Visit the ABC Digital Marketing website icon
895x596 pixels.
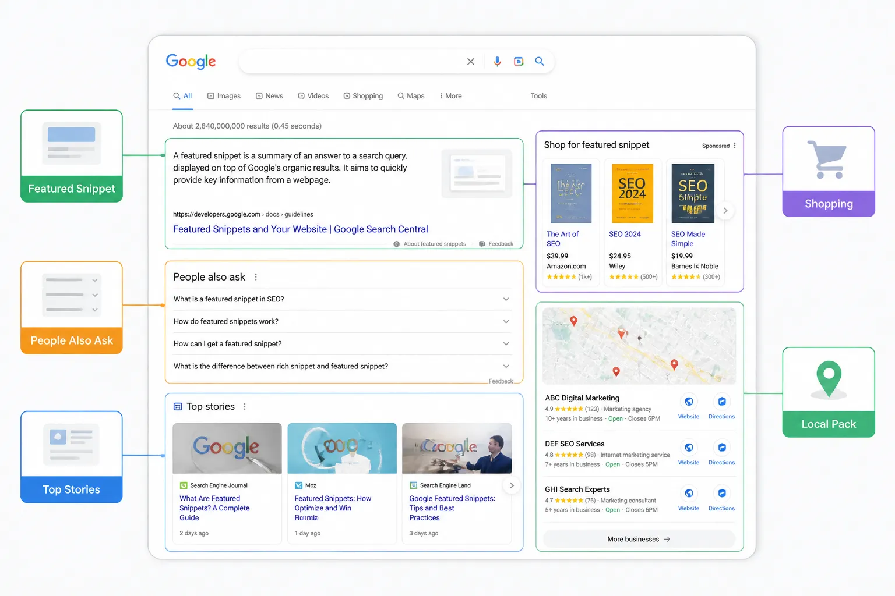[x=689, y=402]
